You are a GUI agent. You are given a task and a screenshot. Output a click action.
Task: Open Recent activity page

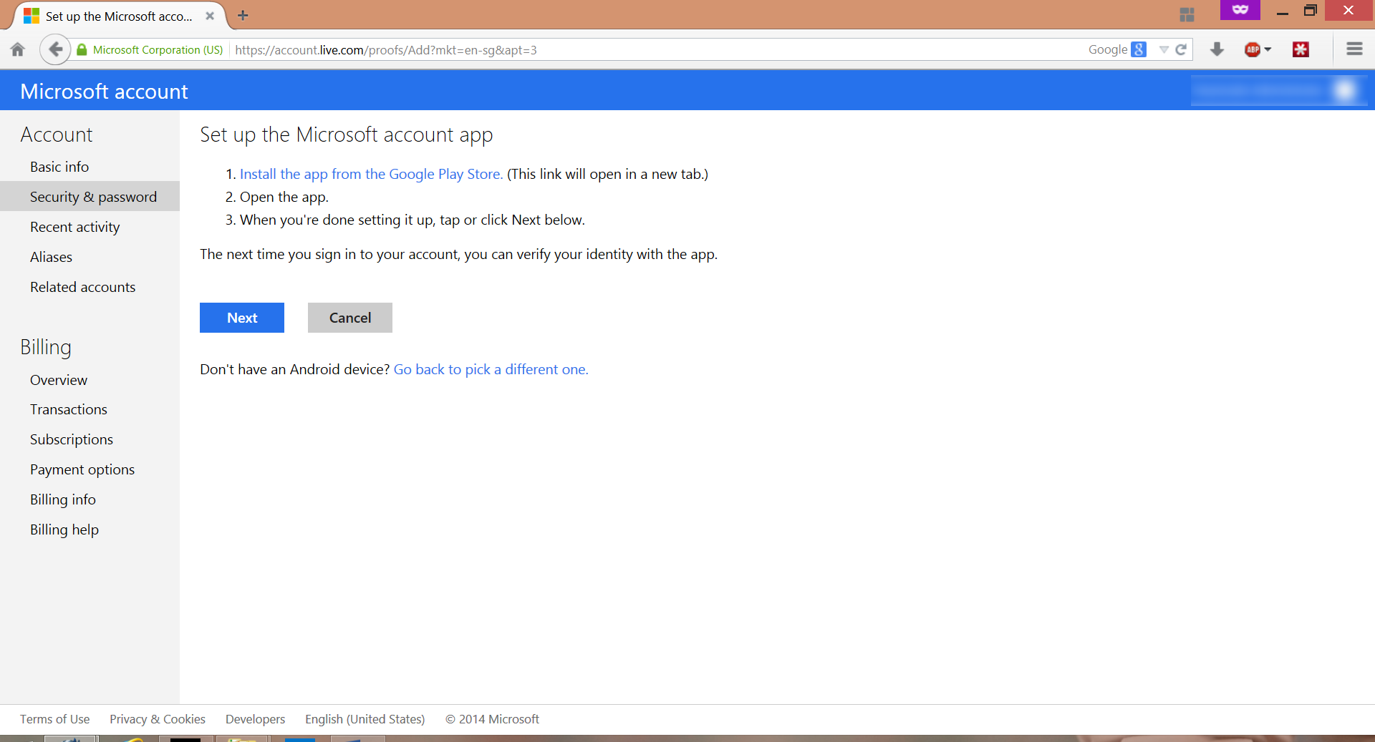[74, 227]
